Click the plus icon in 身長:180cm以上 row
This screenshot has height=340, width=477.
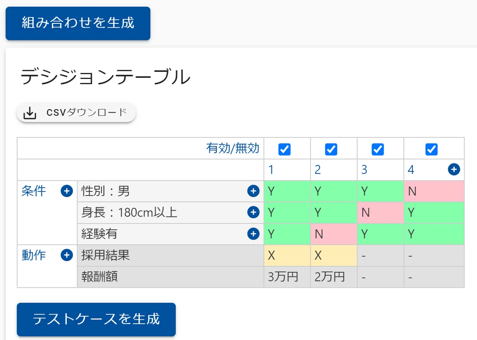point(253,213)
